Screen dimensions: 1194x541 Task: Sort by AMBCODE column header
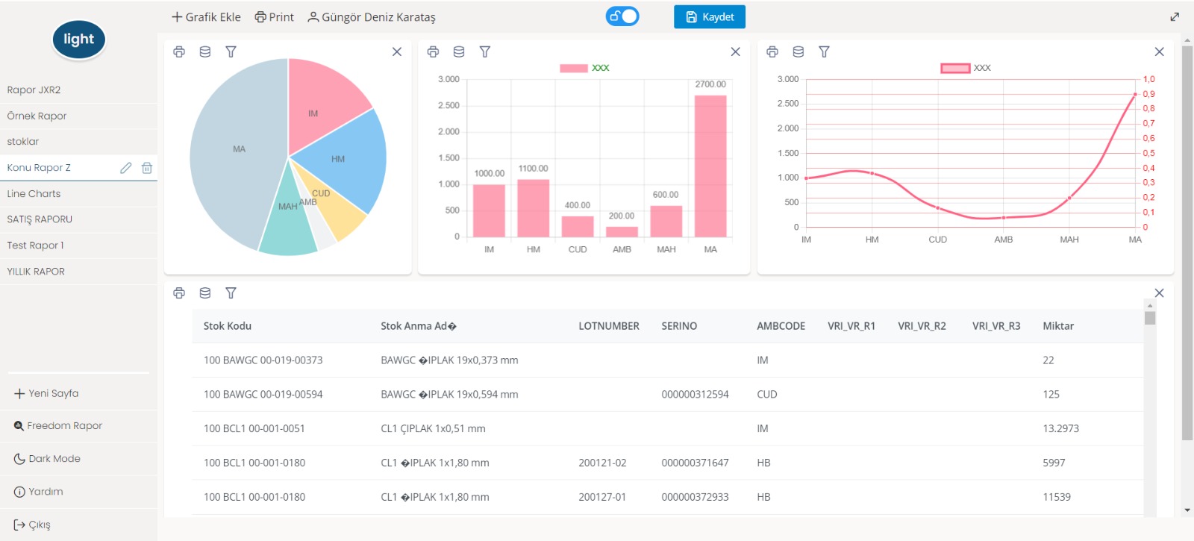pos(781,326)
